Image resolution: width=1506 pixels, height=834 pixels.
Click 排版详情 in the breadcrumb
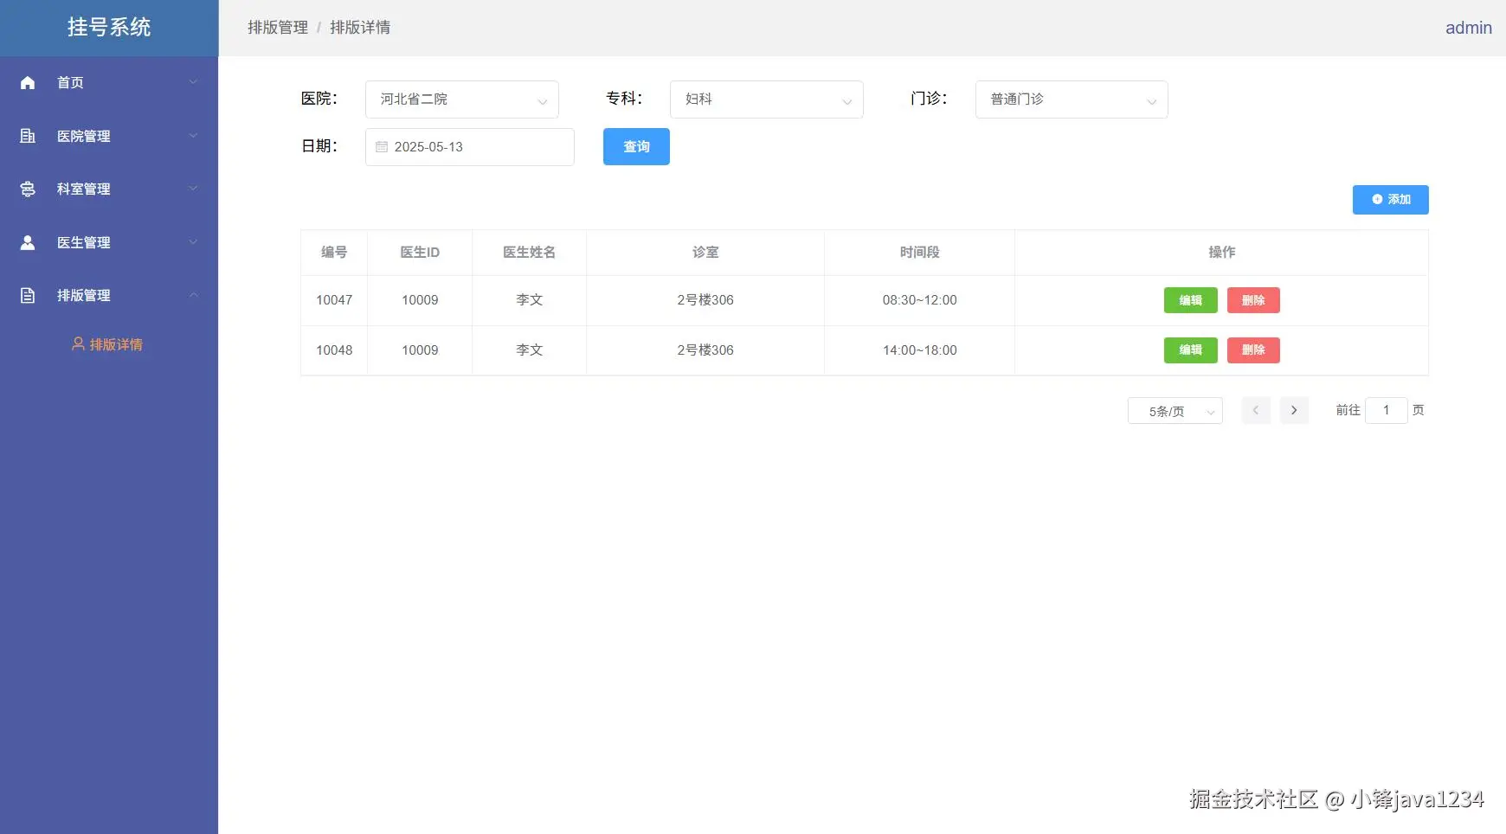[x=360, y=28]
